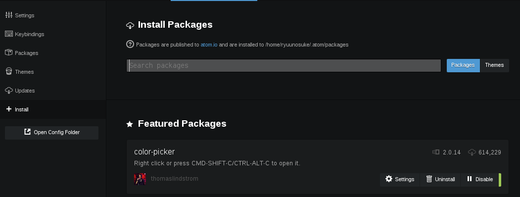Click the Updates cloud download icon
The height and width of the screenshot is (197, 520).
click(9, 90)
